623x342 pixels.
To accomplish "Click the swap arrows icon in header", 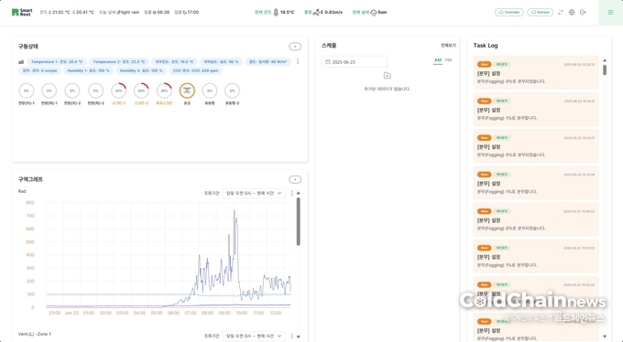I will pos(560,12).
